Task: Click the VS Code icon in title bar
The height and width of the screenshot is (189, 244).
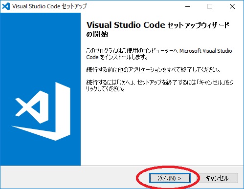Action: [6, 6]
